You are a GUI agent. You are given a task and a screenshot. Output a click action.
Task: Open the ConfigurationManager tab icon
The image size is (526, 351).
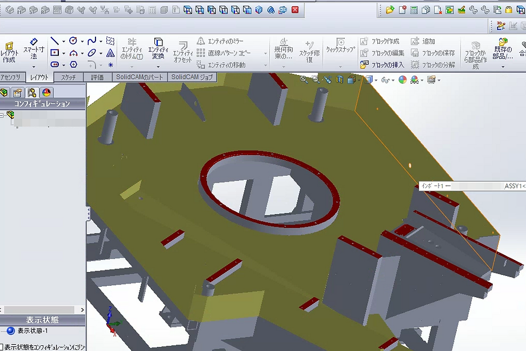(32, 92)
